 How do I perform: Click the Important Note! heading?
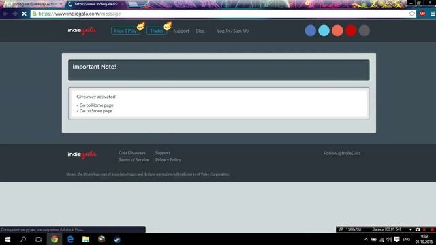tap(94, 67)
